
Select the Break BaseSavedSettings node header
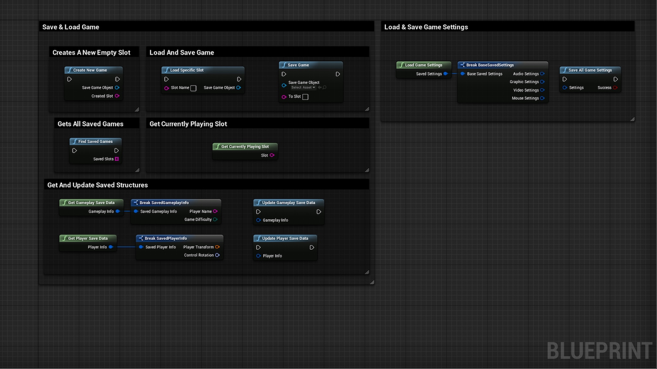(x=503, y=65)
